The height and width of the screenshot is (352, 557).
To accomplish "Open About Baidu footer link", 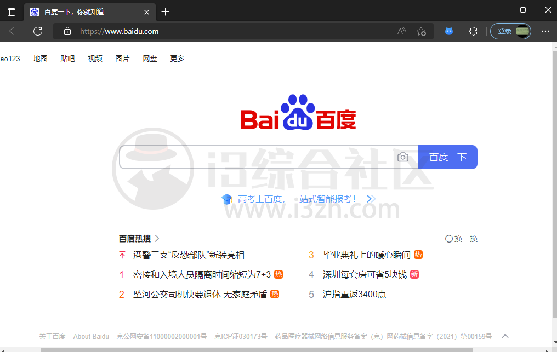I will click(91, 336).
